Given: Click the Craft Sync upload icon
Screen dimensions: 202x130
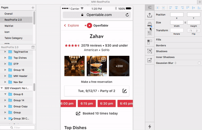Looking at the screenshot, I should point(150,15).
